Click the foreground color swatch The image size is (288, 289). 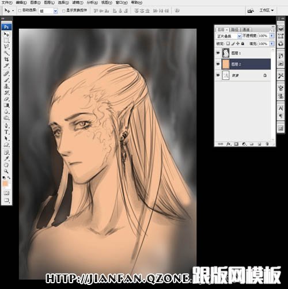coord(5,184)
